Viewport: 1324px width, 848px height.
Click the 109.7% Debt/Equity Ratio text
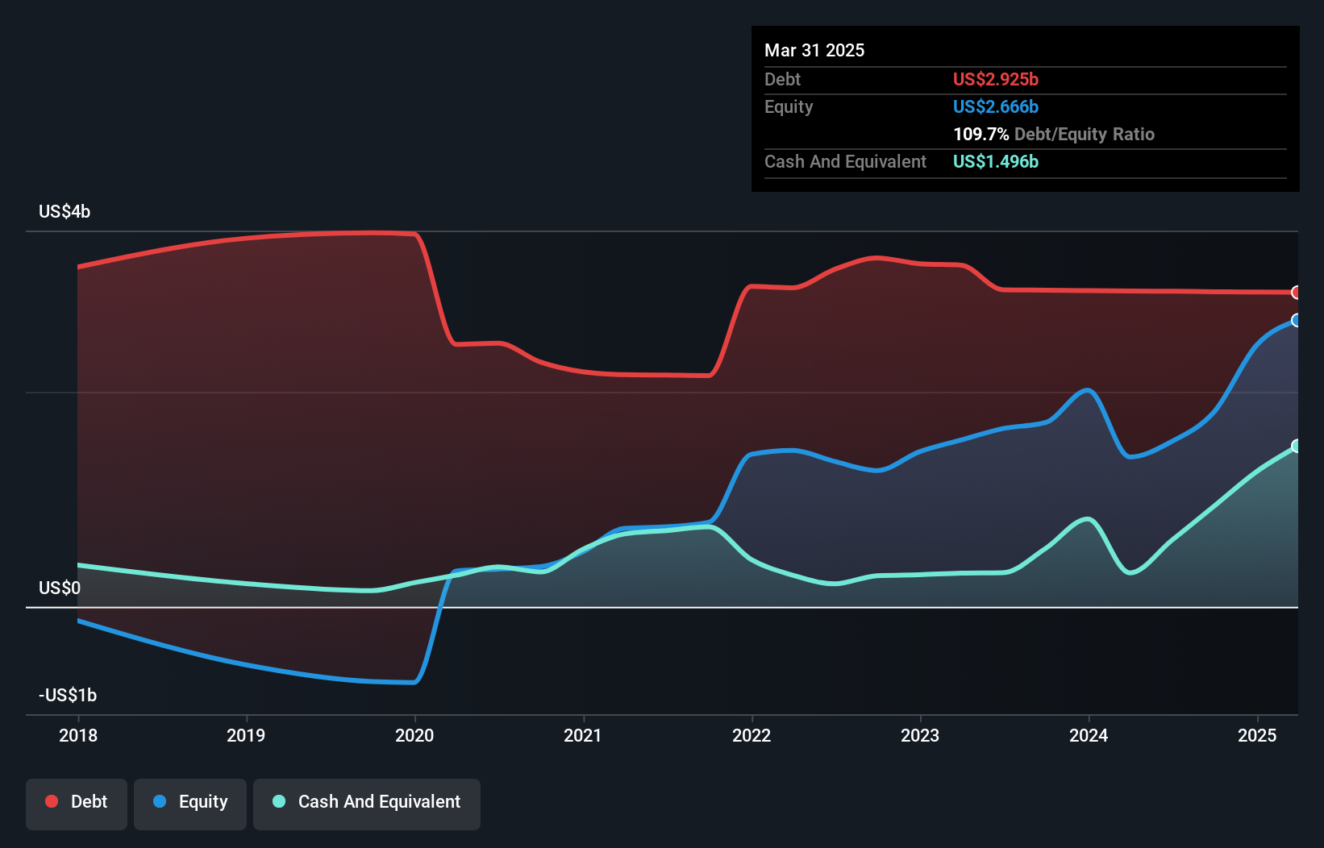(1054, 135)
